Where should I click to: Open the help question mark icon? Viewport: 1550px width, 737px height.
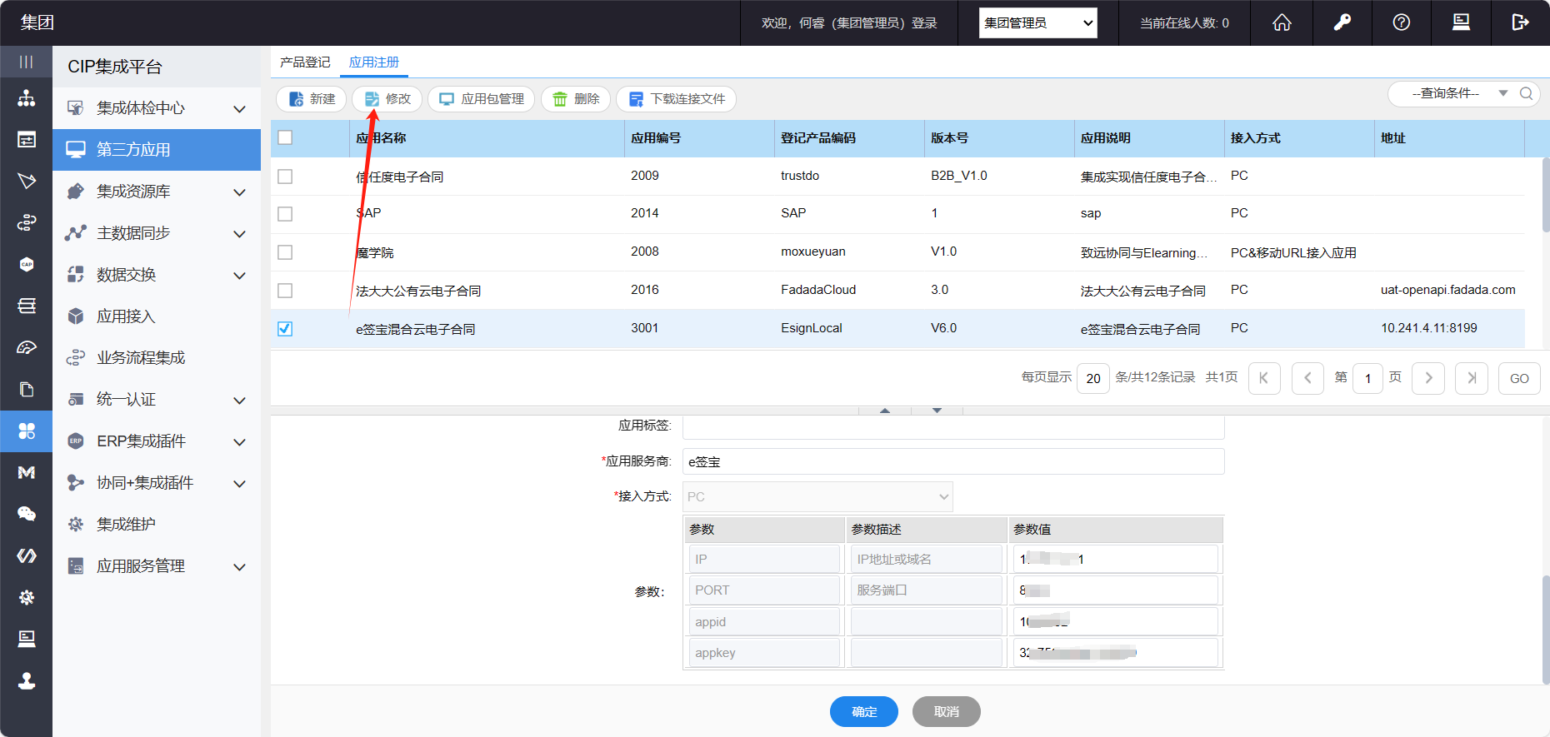[x=1402, y=22]
